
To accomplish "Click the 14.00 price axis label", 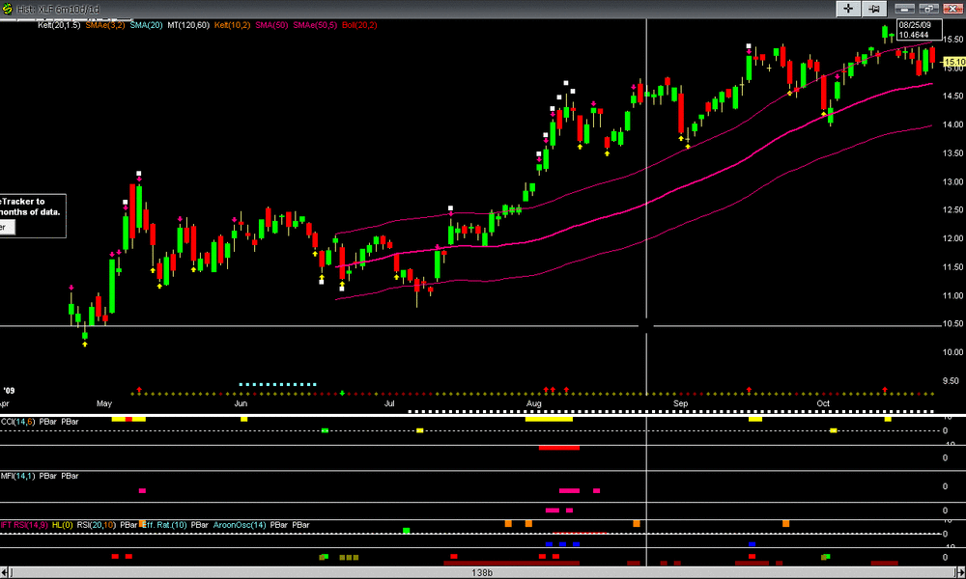I will point(953,124).
